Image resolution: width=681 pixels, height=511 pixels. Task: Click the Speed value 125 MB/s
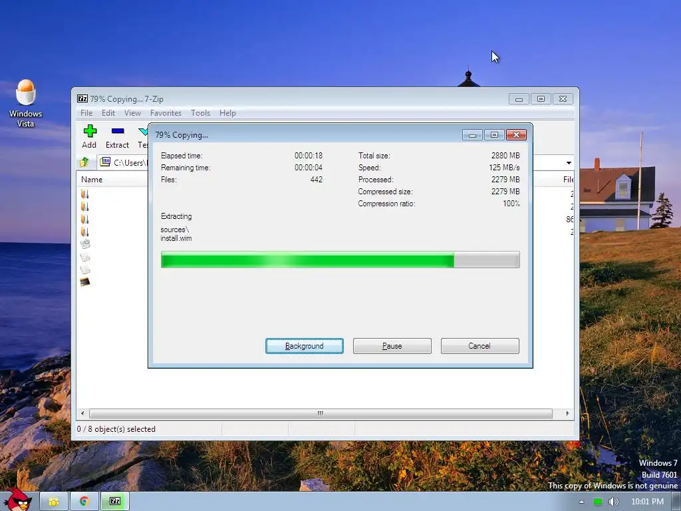(x=504, y=167)
